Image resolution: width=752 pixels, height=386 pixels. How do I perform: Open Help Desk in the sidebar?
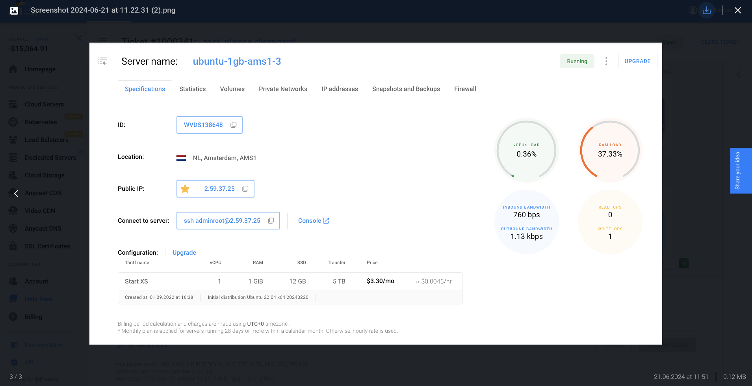(x=39, y=299)
